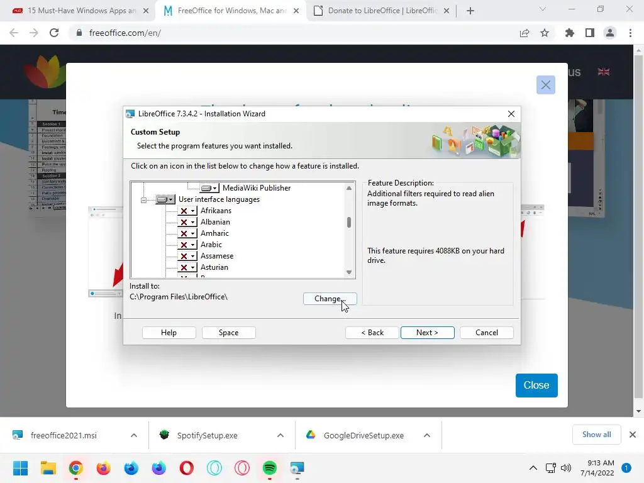644x483 pixels.
Task: Select the Asturian language row
Action: pyautogui.click(x=214, y=267)
